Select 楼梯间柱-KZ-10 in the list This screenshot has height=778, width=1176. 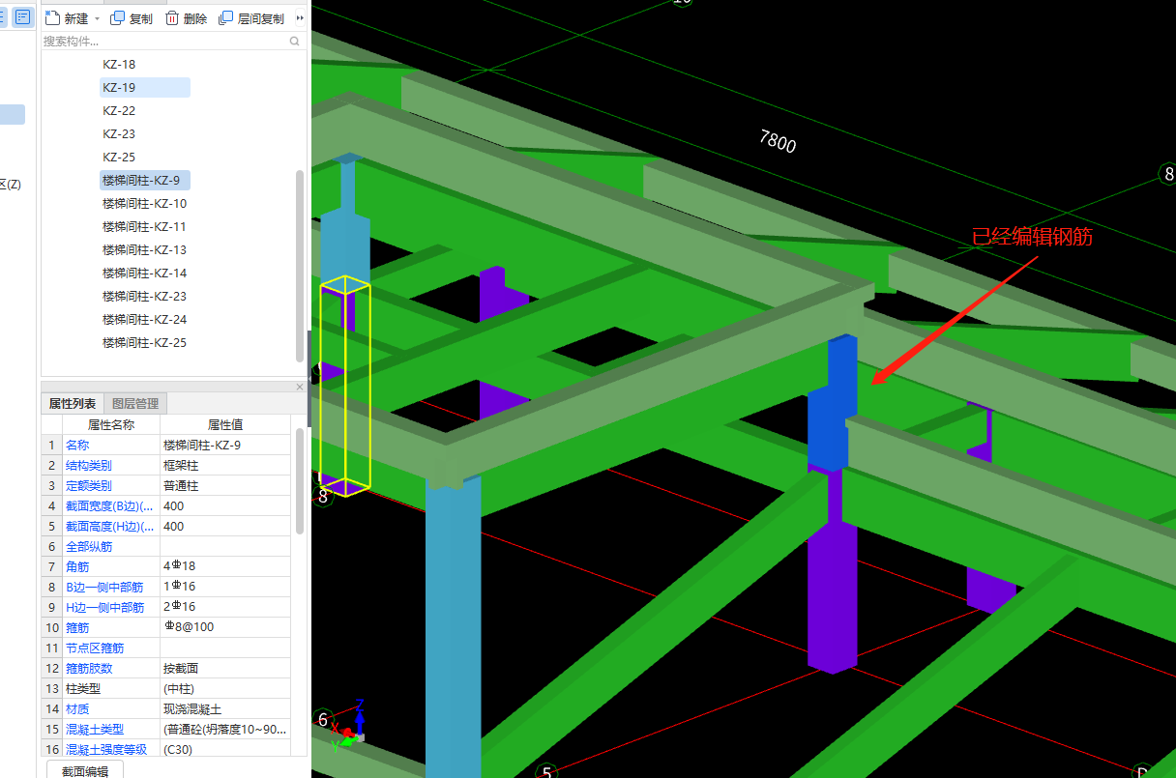pyautogui.click(x=144, y=204)
